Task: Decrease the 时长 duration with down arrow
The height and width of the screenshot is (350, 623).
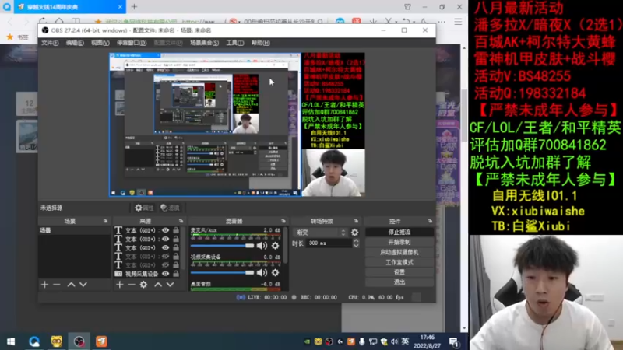Action: (356, 246)
